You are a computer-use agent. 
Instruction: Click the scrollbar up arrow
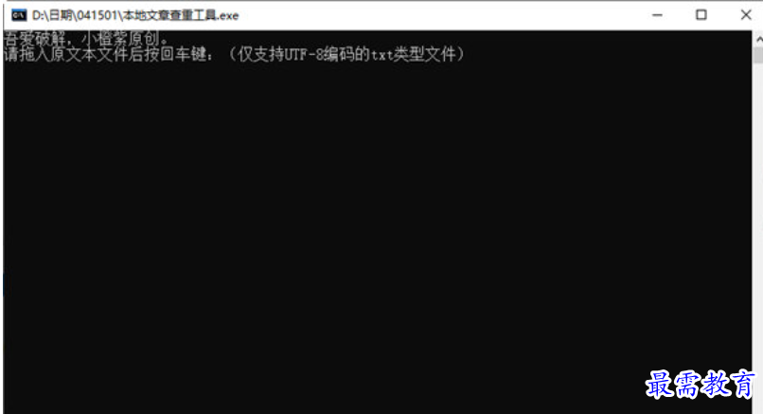coord(758,39)
